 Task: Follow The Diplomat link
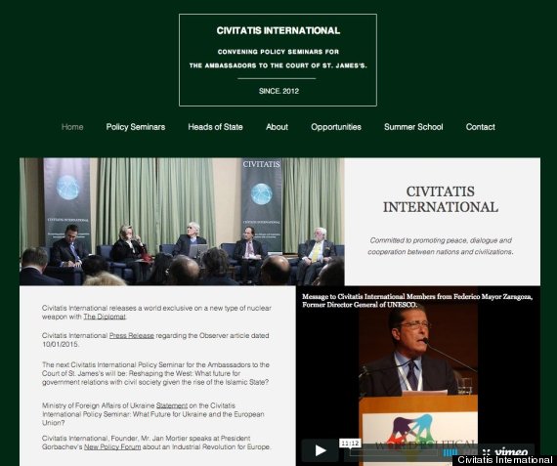[105, 317]
